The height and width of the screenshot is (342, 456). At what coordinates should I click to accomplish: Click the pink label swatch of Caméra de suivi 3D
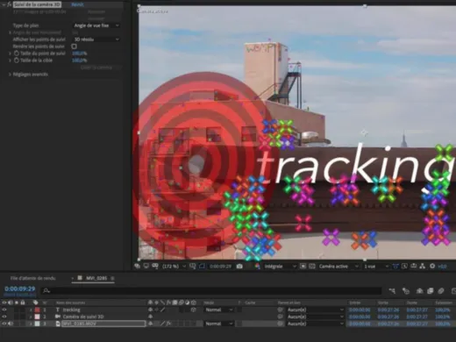(37, 317)
